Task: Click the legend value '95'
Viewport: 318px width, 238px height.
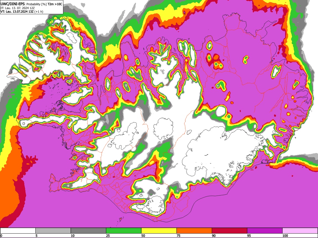Action: coord(249,236)
